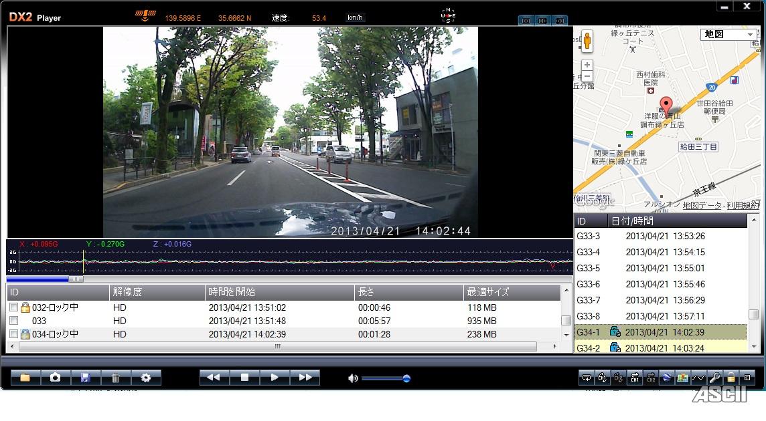Screen dimensions: 766x421
Task: Click the window resize icon in bottom toolbar
Action: point(747,378)
